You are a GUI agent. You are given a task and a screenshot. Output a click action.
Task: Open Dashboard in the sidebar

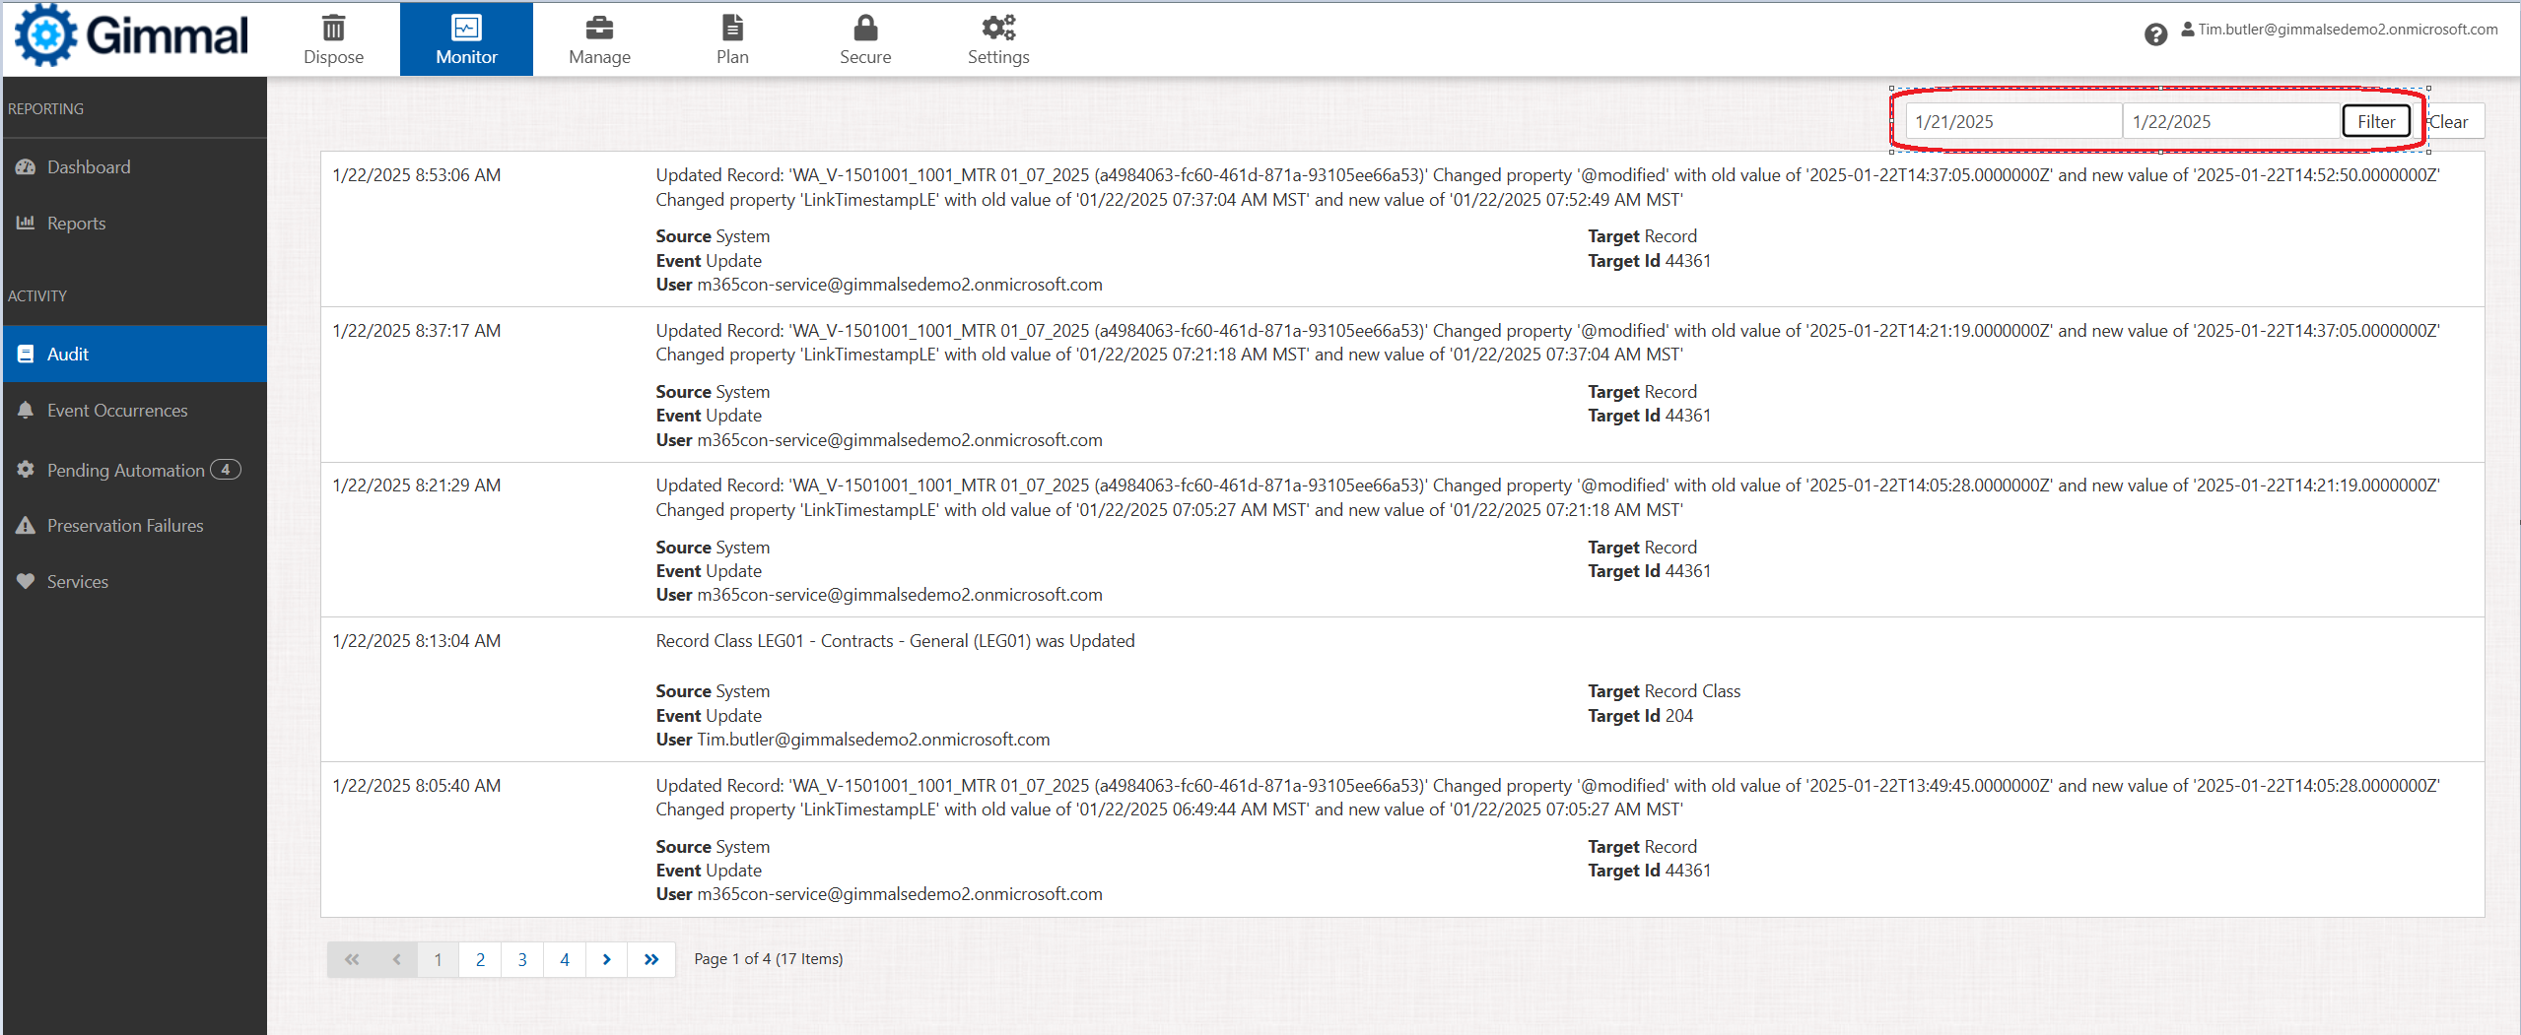[89, 167]
